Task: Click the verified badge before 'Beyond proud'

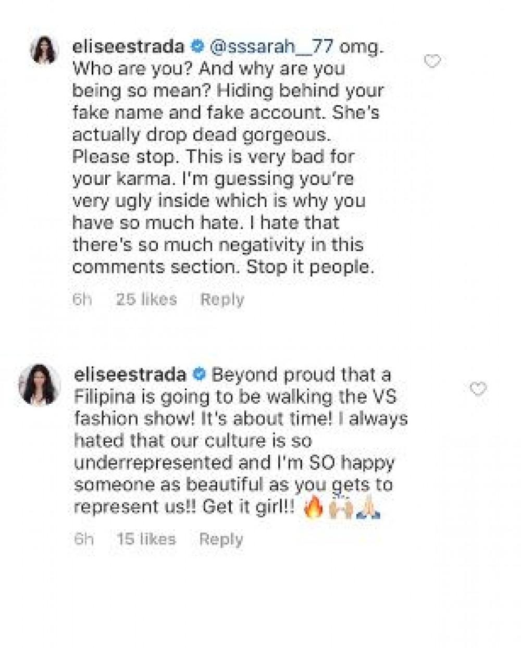Action: (199, 375)
